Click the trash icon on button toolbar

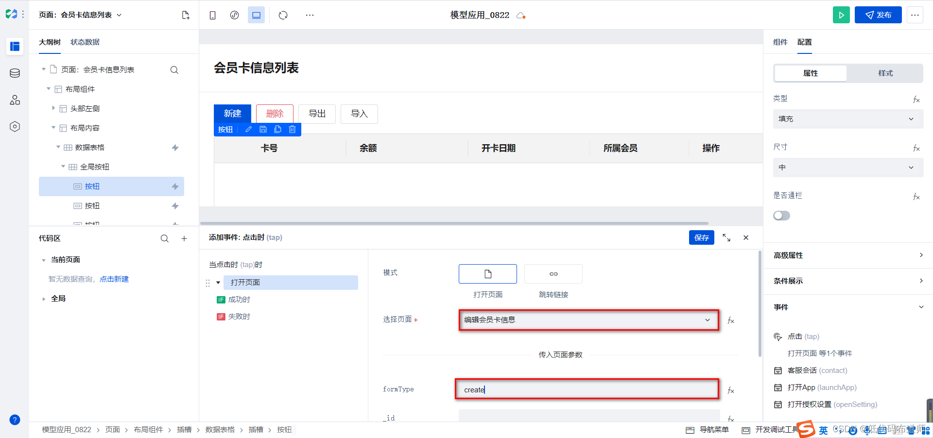[292, 129]
